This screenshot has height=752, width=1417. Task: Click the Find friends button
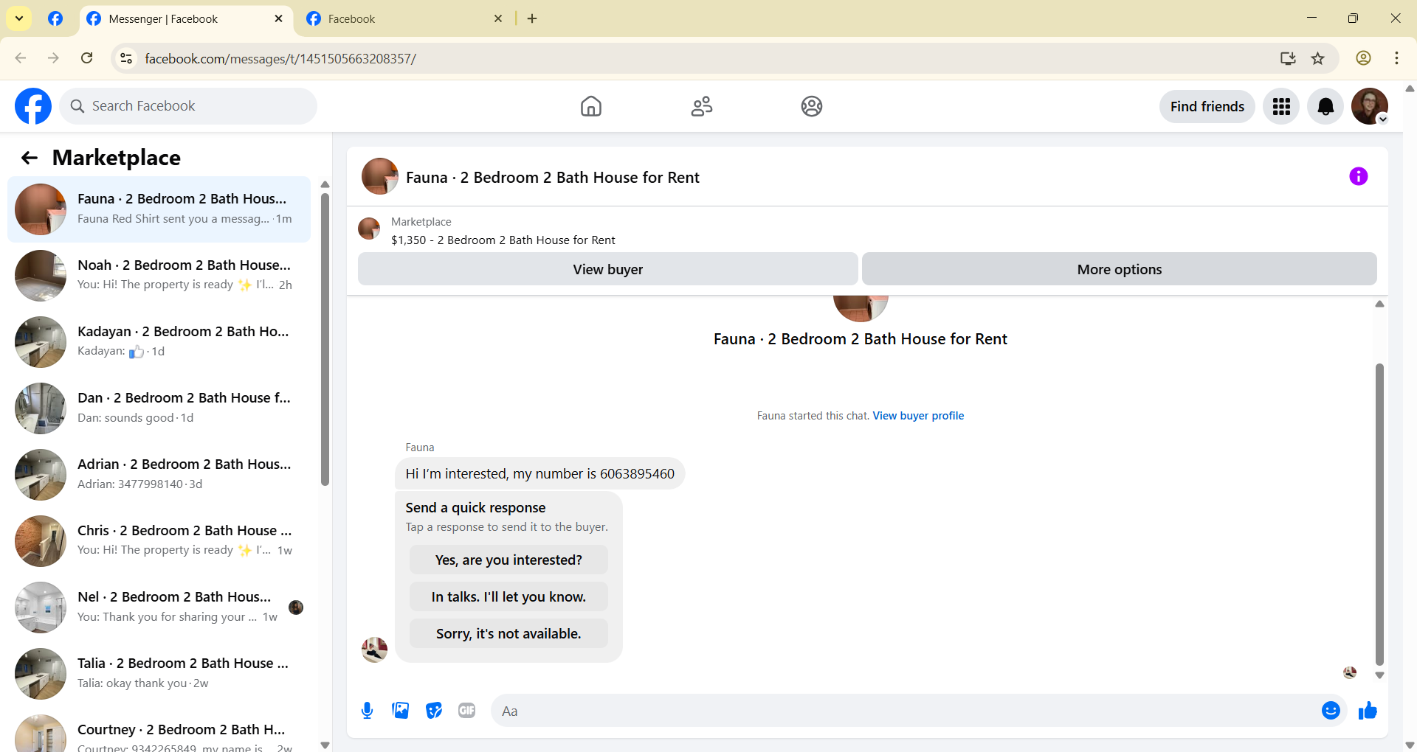pos(1207,106)
